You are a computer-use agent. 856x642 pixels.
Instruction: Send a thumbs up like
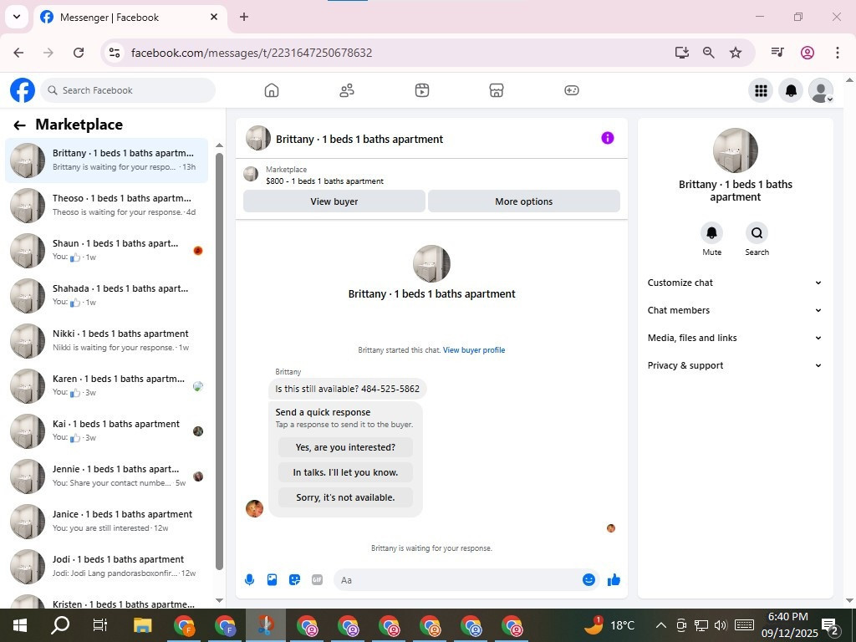pyautogui.click(x=614, y=580)
